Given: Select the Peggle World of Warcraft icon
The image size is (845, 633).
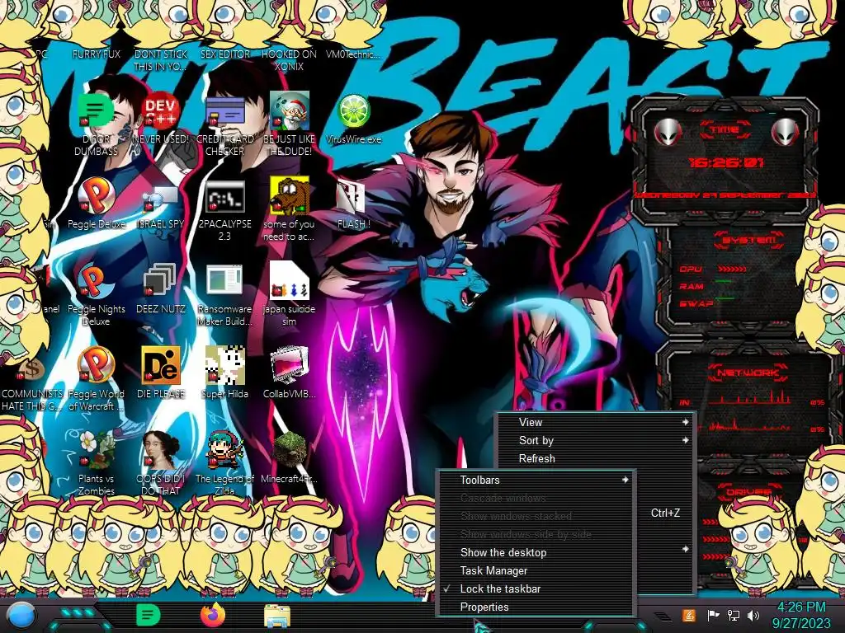Looking at the screenshot, I should [x=97, y=365].
